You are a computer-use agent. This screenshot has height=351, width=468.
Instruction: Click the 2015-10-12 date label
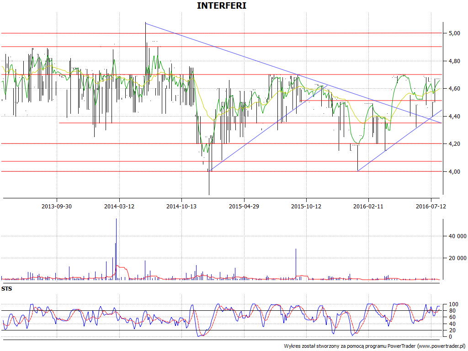pos(306,206)
